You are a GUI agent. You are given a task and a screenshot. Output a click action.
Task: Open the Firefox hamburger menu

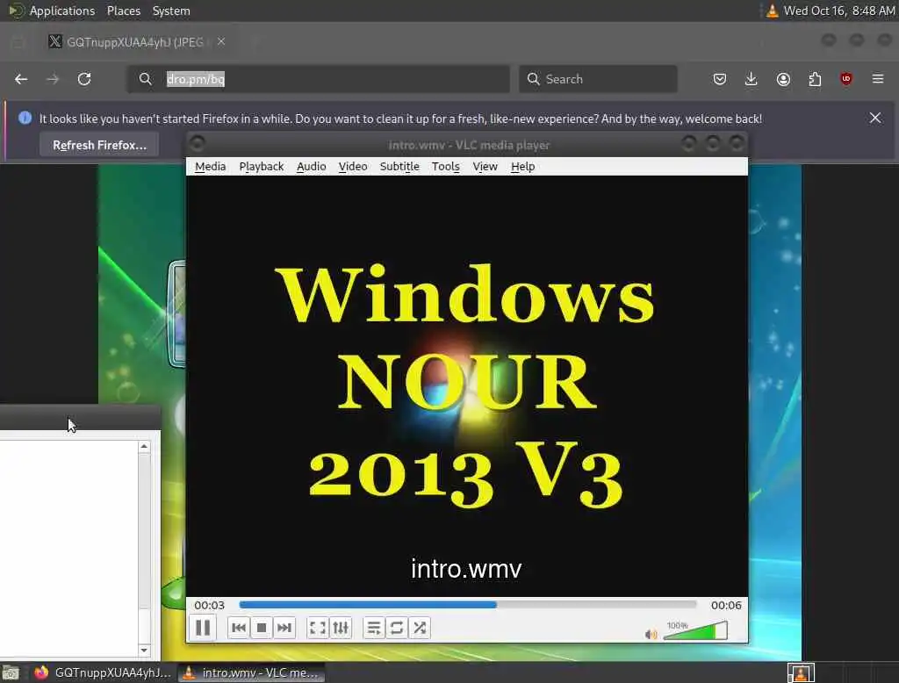coord(878,79)
